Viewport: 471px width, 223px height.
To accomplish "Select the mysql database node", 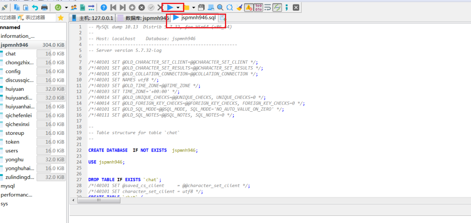I will point(8,186).
